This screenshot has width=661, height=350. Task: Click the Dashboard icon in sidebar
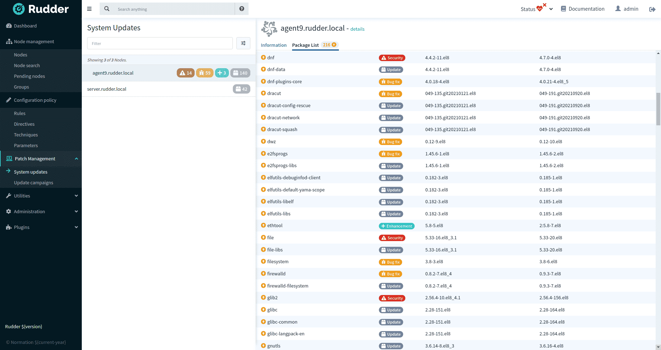coord(9,26)
